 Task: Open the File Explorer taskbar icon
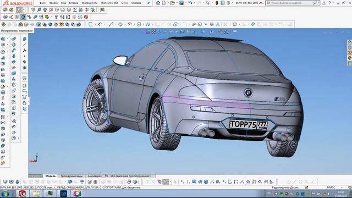click(x=36, y=194)
